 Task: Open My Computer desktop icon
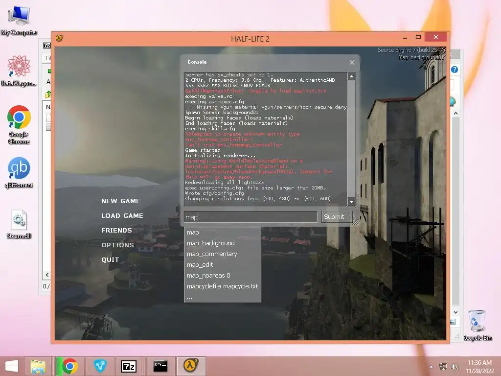[x=19, y=20]
